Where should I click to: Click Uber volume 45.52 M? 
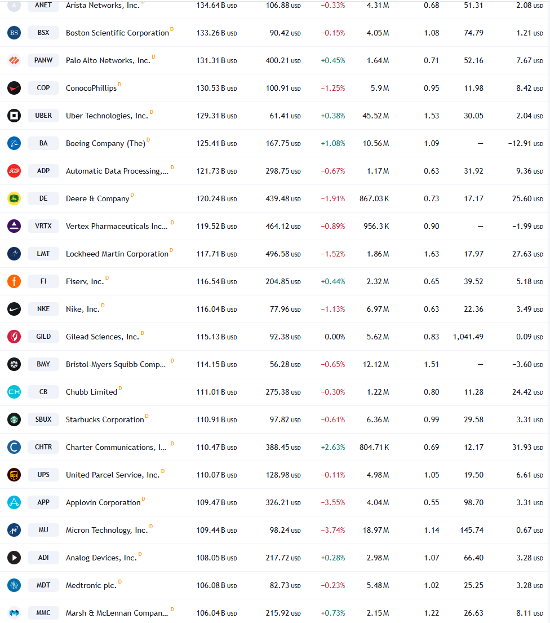click(376, 116)
